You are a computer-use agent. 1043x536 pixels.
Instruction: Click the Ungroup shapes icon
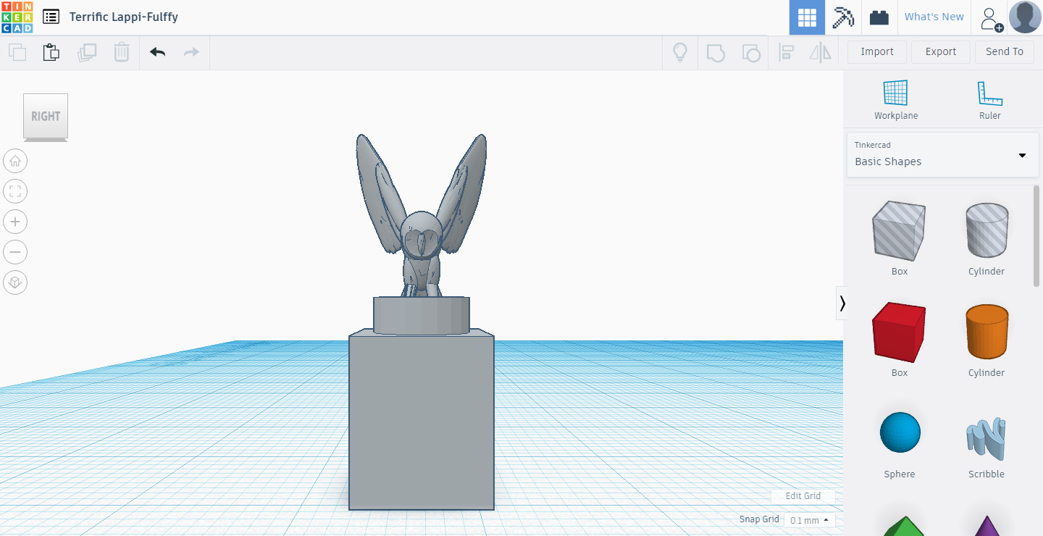click(x=751, y=52)
